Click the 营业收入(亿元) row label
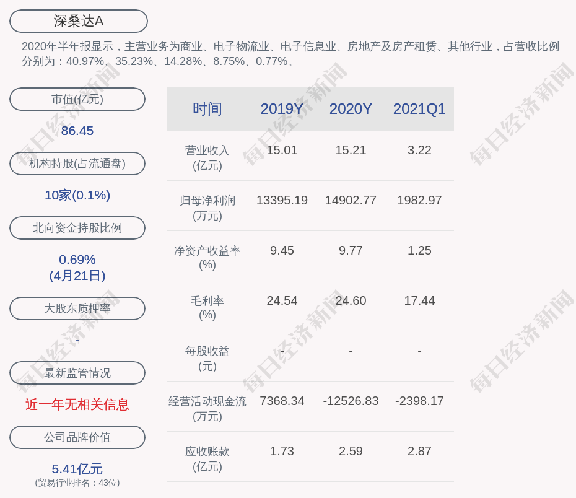This screenshot has width=576, height=498. [207, 158]
